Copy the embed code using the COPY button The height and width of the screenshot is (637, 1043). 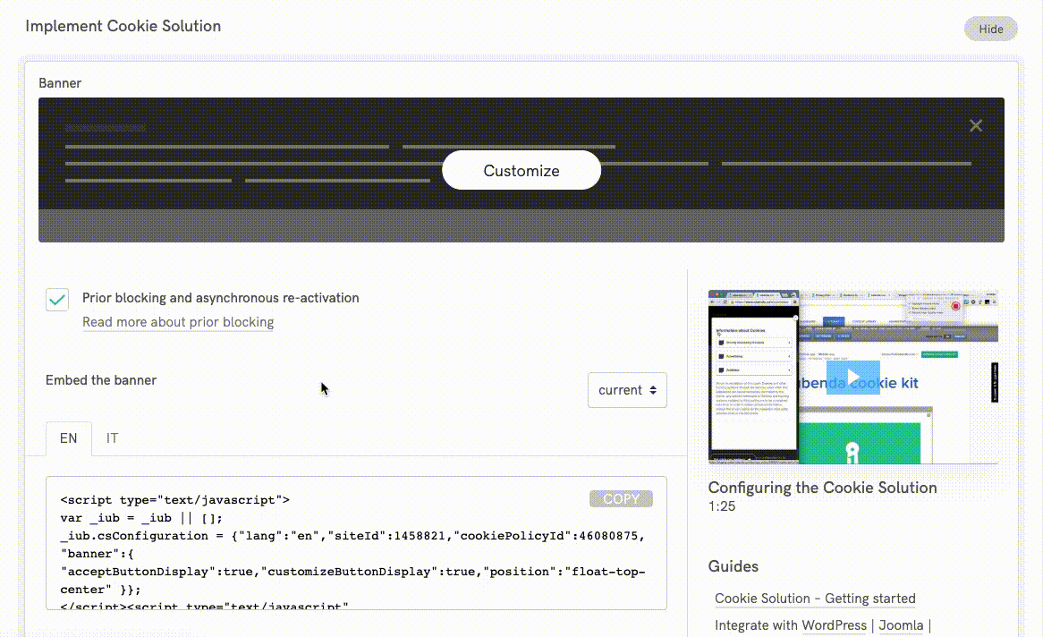[x=621, y=498]
